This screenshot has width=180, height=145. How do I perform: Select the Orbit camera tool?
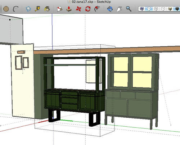point(110,9)
